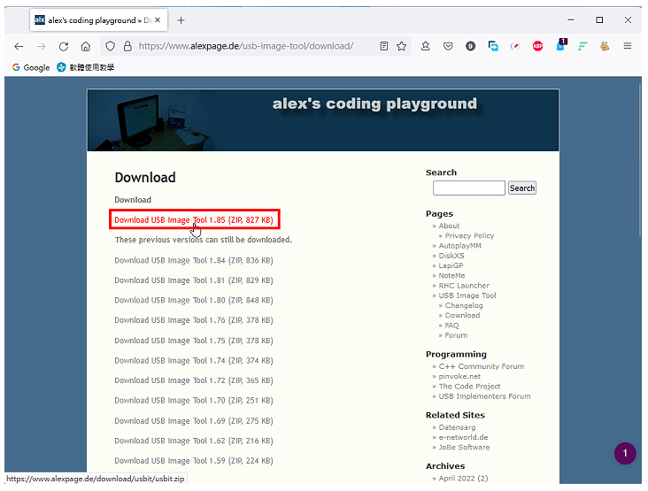Screen dimensions: 648x491
Task: Open the browser home page
Action: click(86, 46)
